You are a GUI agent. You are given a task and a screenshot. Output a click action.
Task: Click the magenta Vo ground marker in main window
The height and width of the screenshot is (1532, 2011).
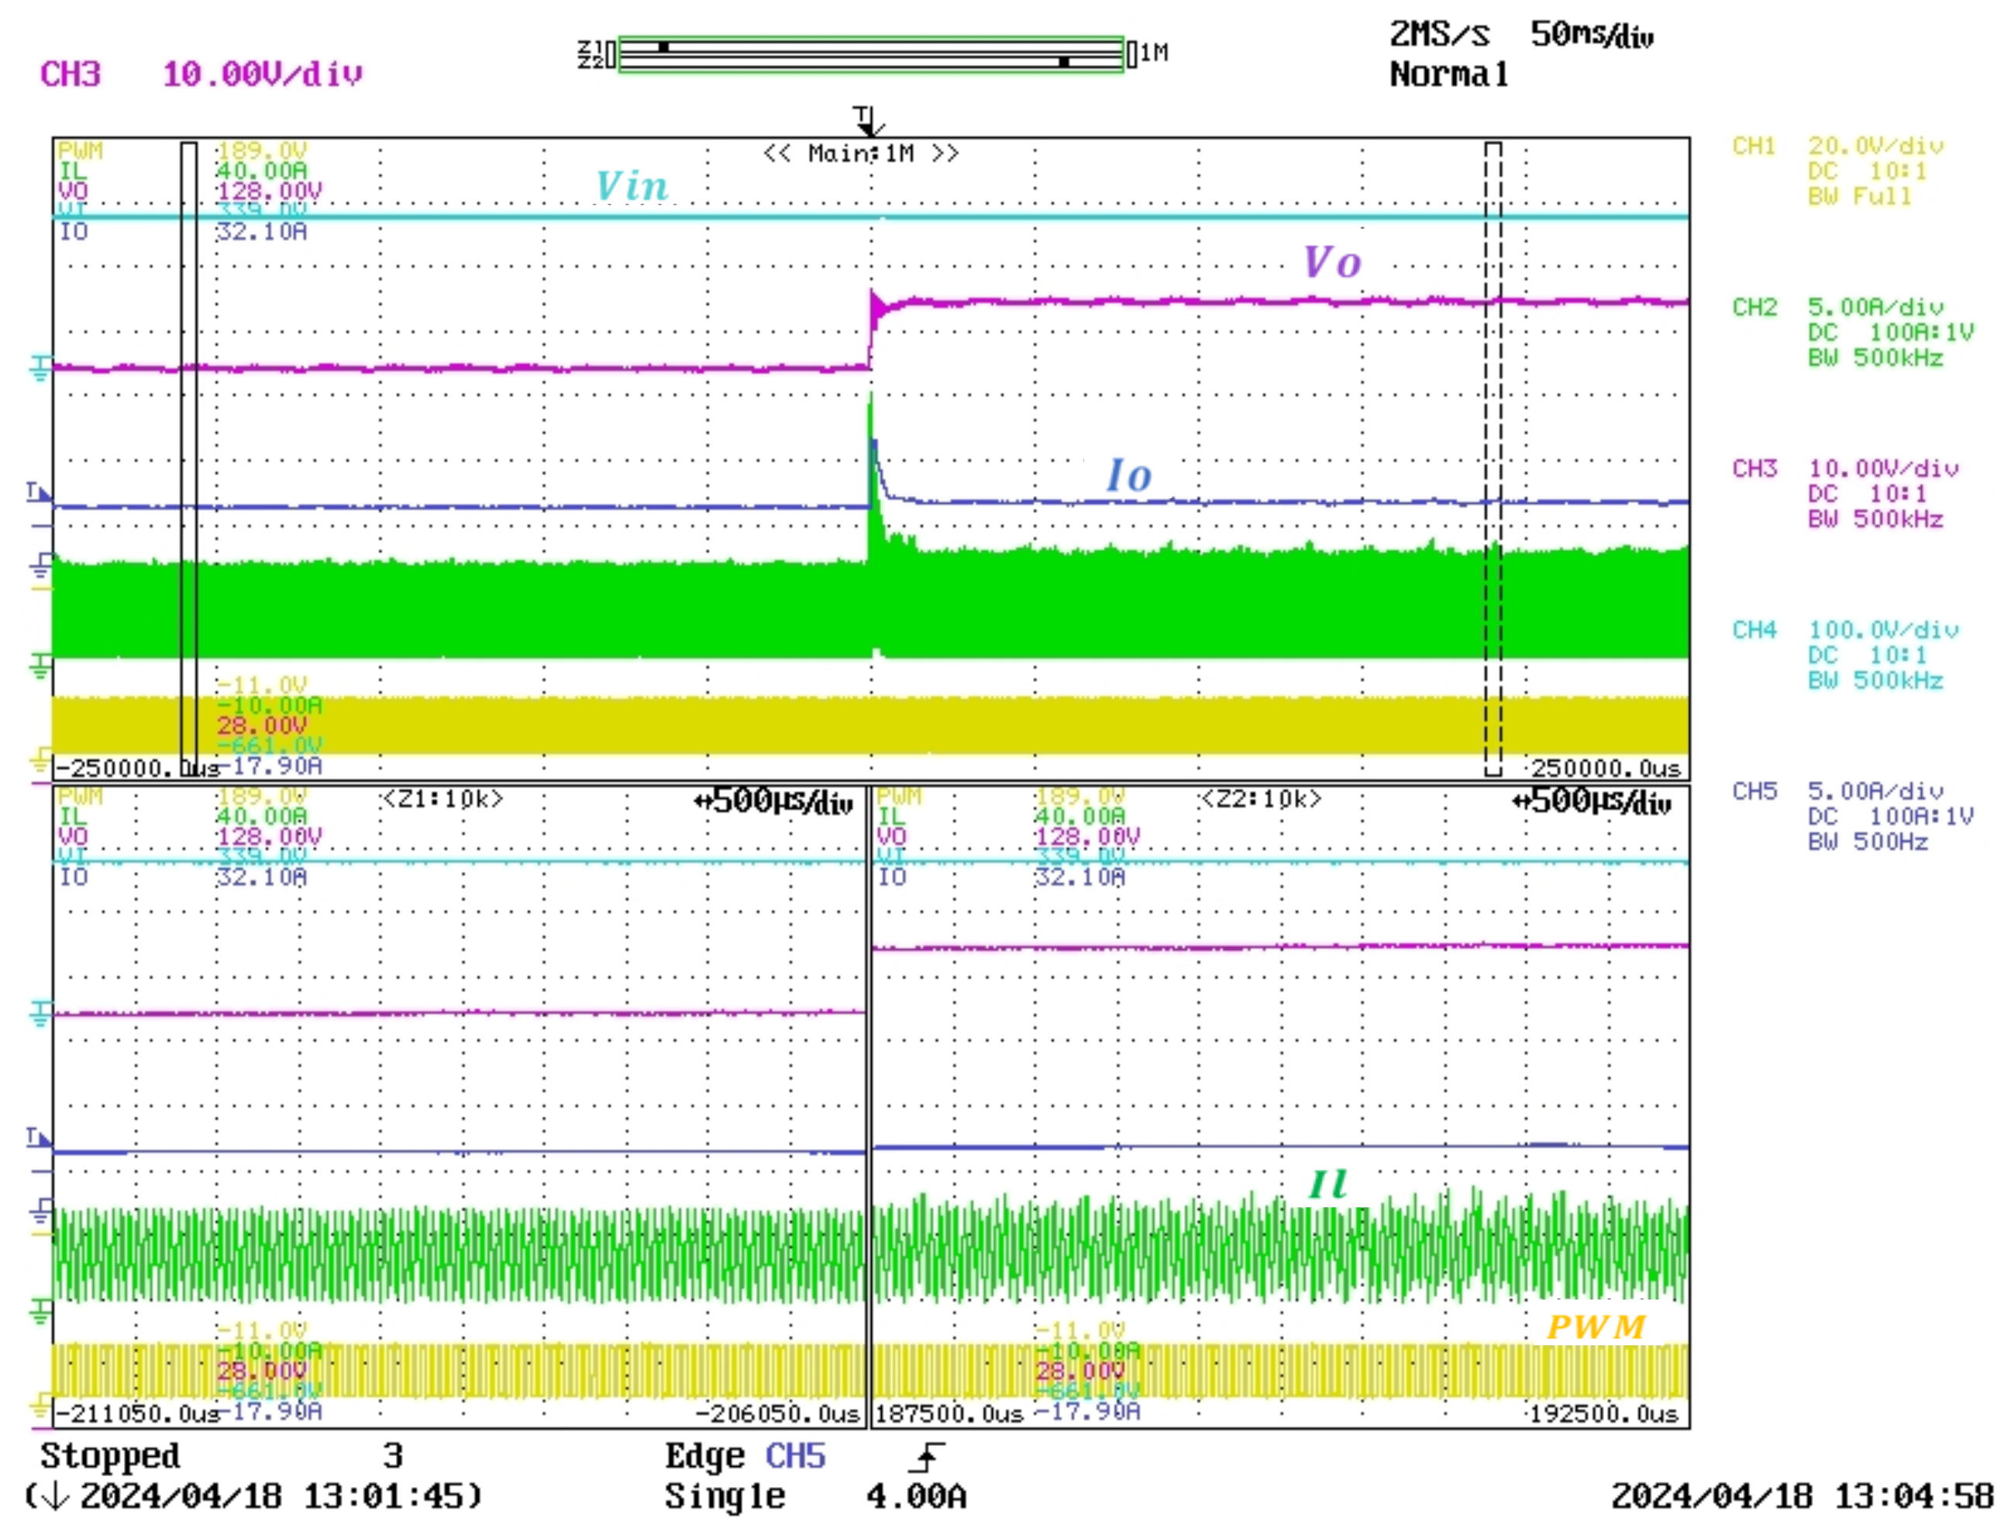[40, 368]
